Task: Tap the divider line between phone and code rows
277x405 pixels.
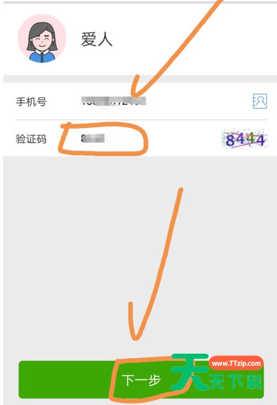Action: pyautogui.click(x=141, y=120)
